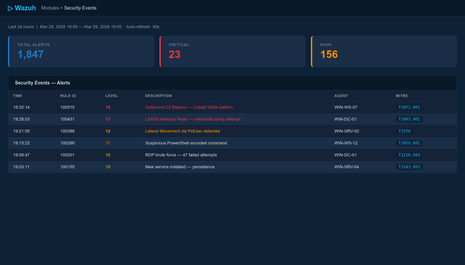Select the Security Events breadcrumb
Screen dimensions: 465x265
pyautogui.click(x=80, y=8)
